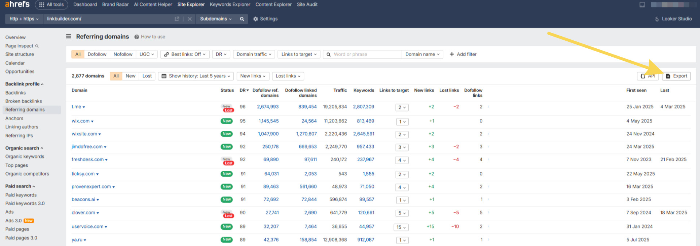The width and height of the screenshot is (700, 246).
Task: Open Organic keywords in sidebar
Action: point(24,157)
